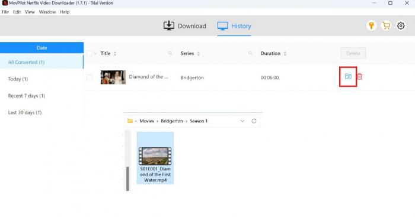Screen dimensions: 415x217
Task: Select All Converted (1) filter
Action: (x=42, y=62)
